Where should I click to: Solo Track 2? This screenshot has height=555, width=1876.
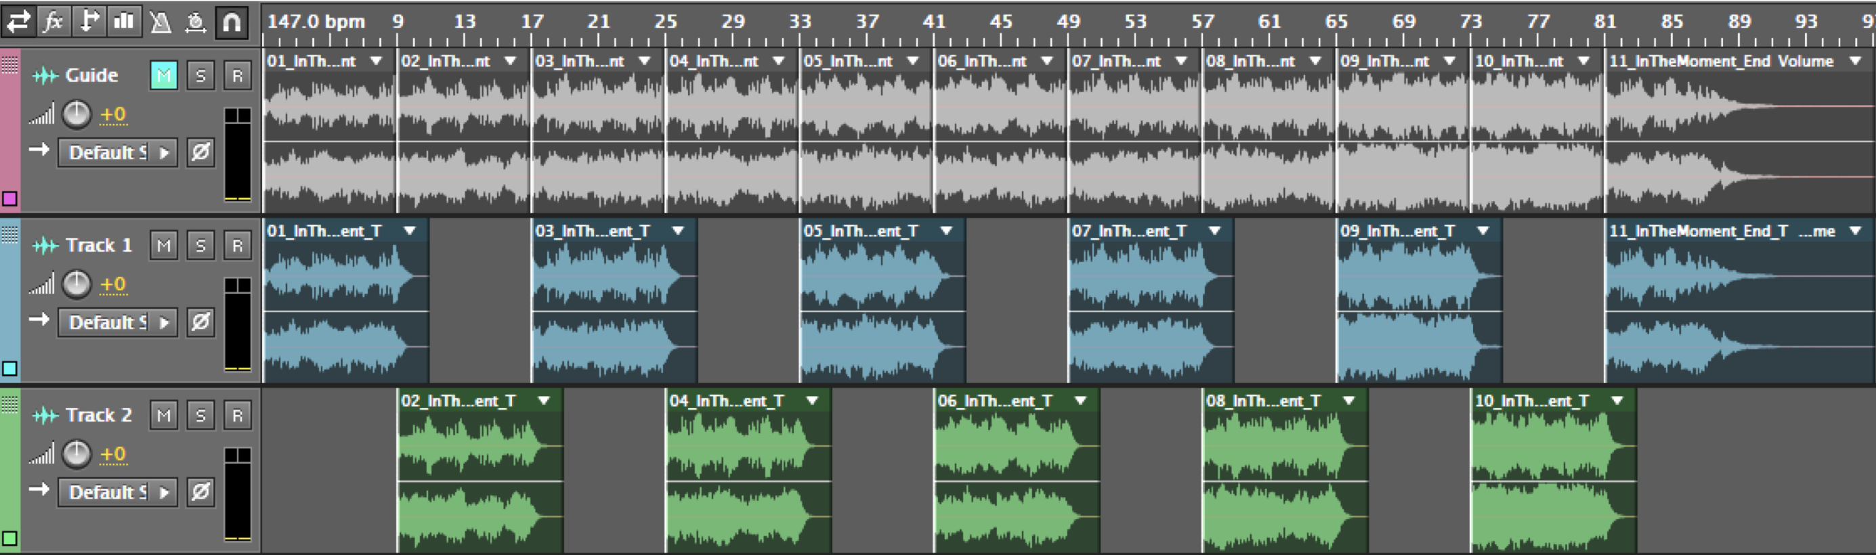(x=201, y=416)
